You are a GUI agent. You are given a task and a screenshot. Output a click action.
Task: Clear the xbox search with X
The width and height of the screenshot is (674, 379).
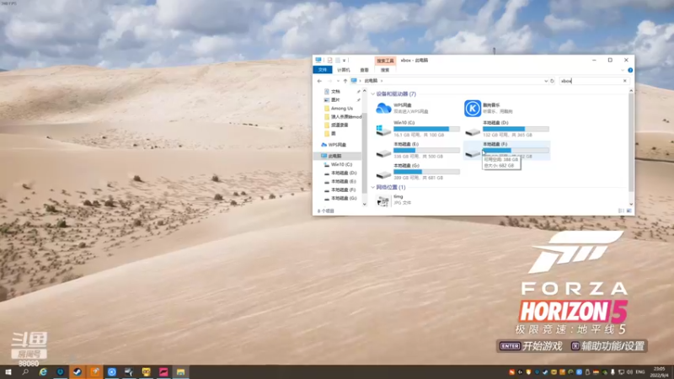[x=625, y=81]
